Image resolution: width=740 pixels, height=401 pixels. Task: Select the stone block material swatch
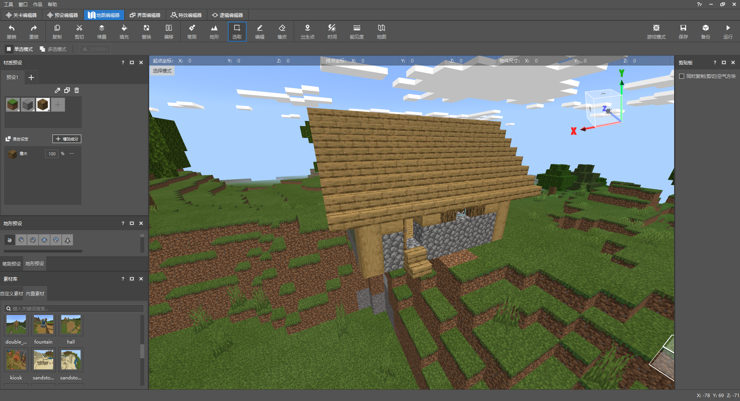point(28,104)
